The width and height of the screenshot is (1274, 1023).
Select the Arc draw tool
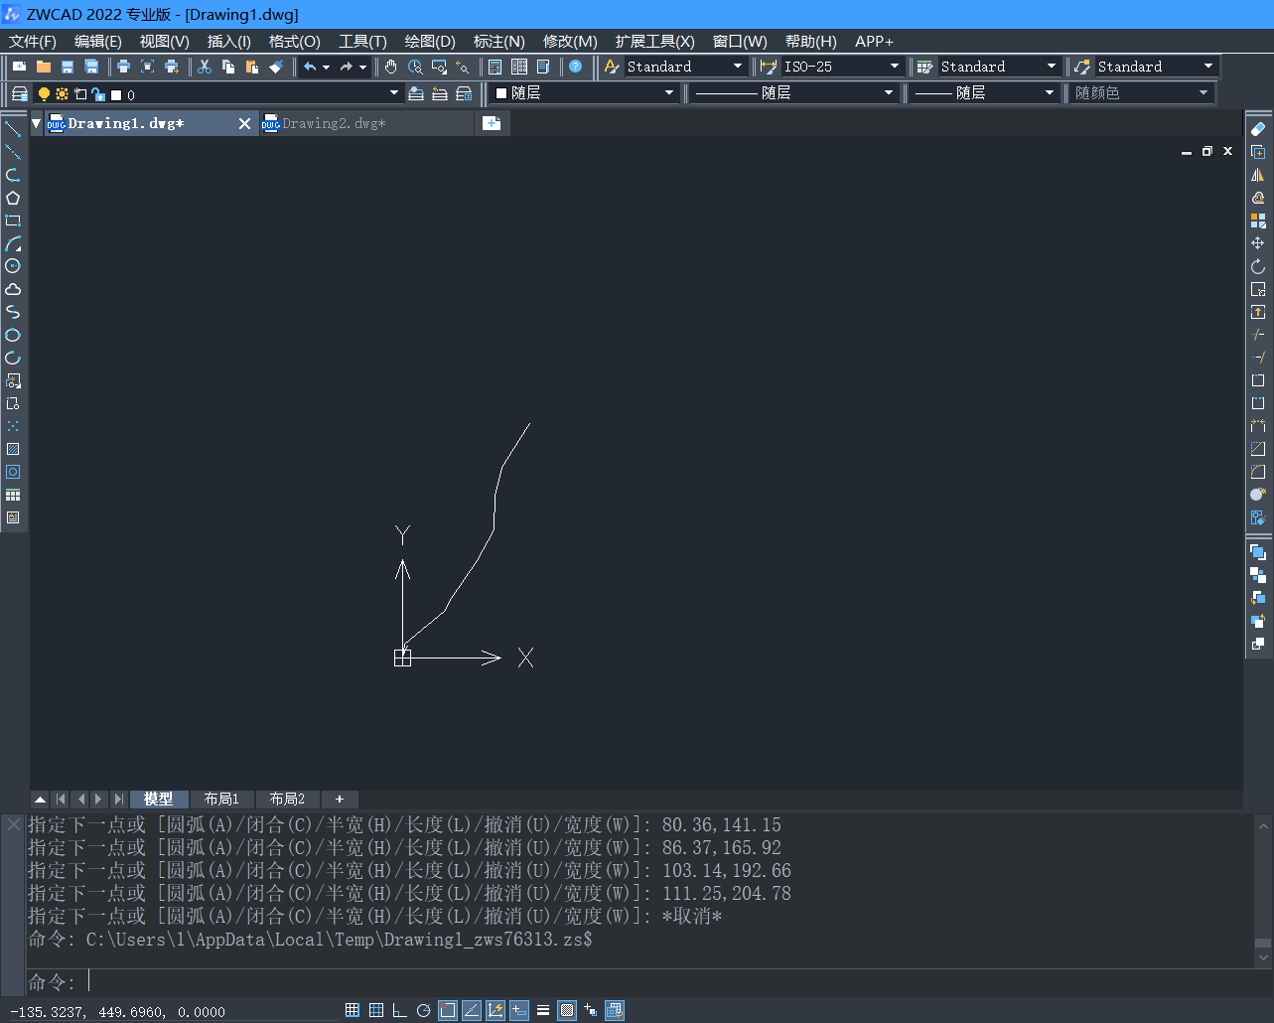click(x=13, y=243)
